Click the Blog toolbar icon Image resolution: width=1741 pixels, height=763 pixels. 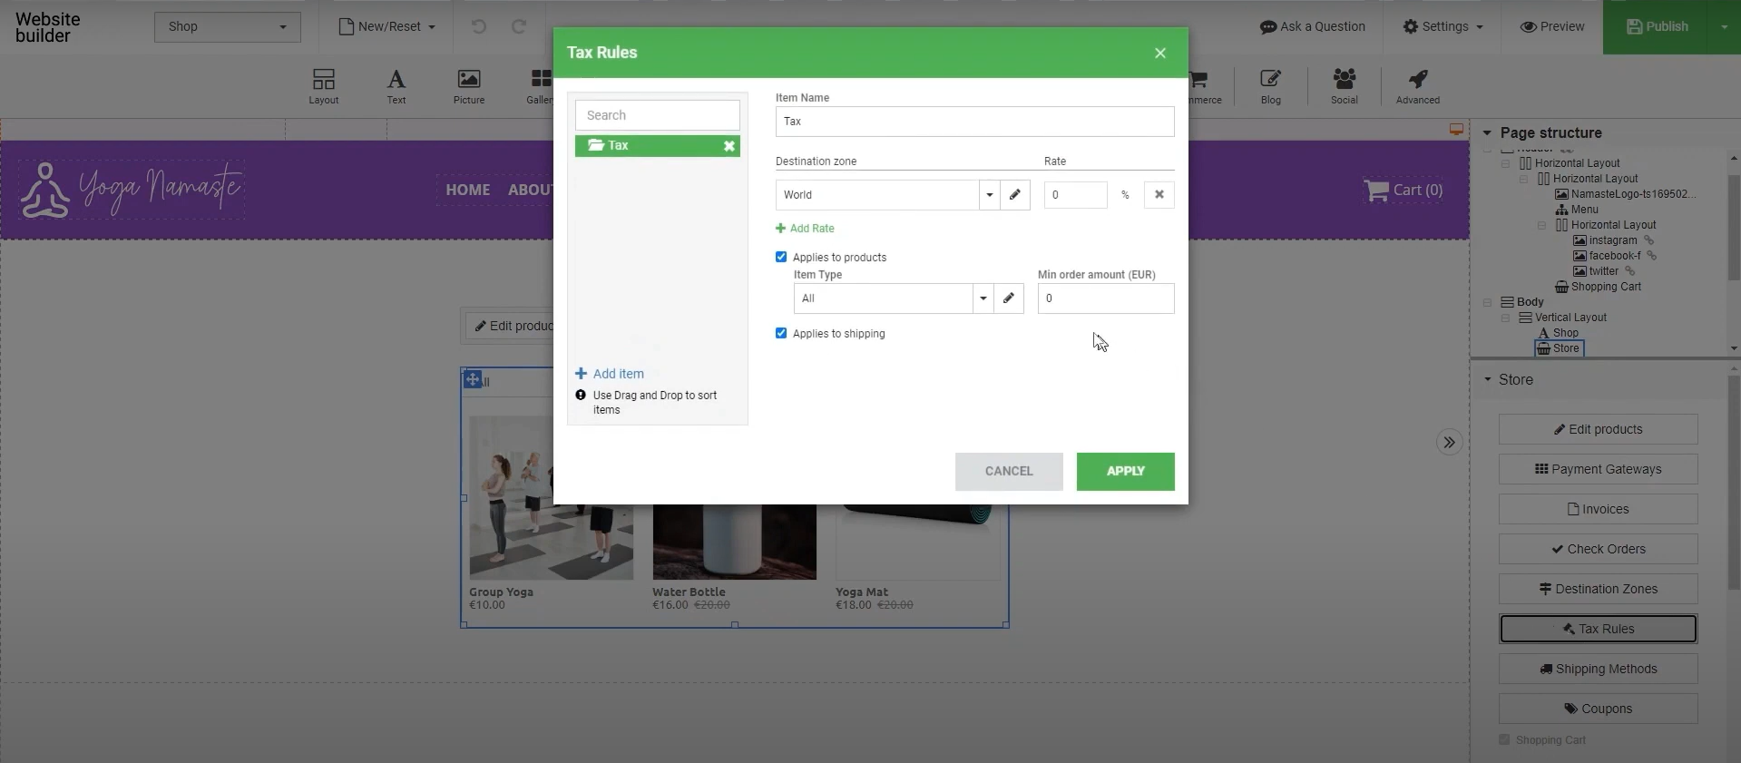(x=1270, y=87)
